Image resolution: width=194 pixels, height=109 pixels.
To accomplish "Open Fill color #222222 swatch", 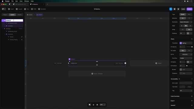I will [x=186, y=54].
